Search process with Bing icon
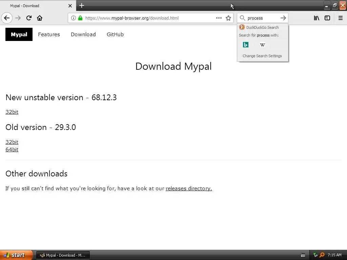The image size is (347, 260). pyautogui.click(x=246, y=45)
